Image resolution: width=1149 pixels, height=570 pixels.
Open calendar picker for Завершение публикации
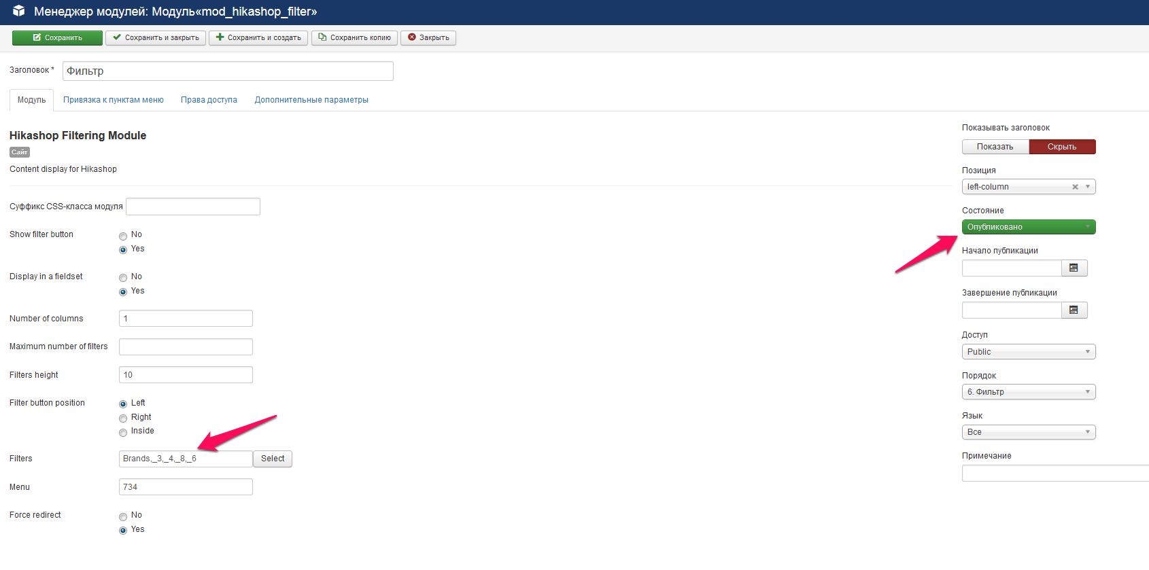1074,310
